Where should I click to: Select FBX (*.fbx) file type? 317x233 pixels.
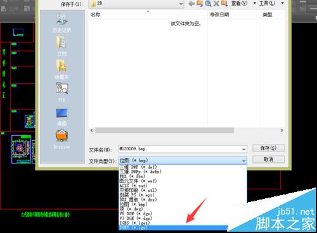coord(183,176)
